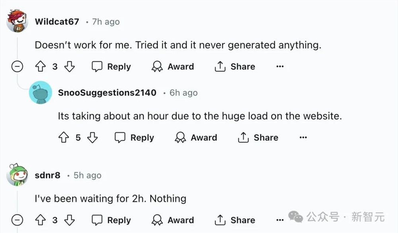Reply to SnooSuggestions2140's comment
Viewport: 398px width, 233px height.
pyautogui.click(x=135, y=138)
